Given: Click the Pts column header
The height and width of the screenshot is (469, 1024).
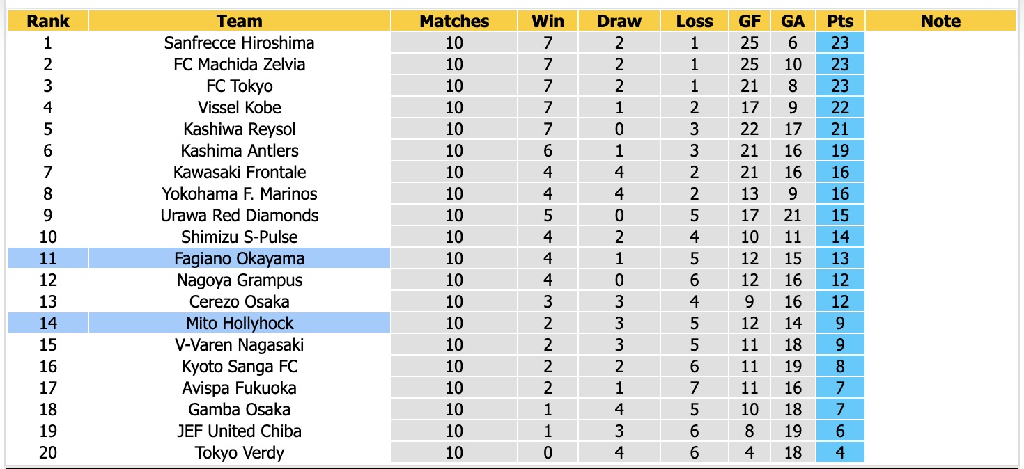Looking at the screenshot, I should coord(840,21).
